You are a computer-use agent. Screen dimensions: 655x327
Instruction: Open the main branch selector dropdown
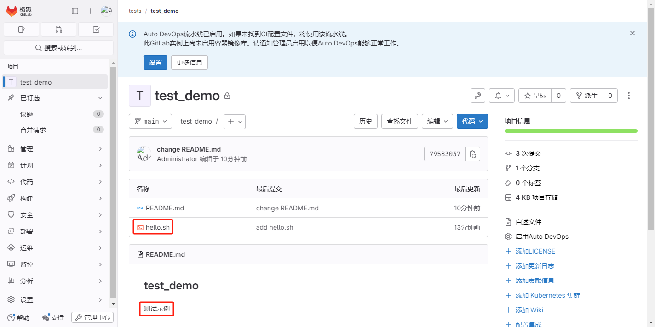[x=150, y=121]
